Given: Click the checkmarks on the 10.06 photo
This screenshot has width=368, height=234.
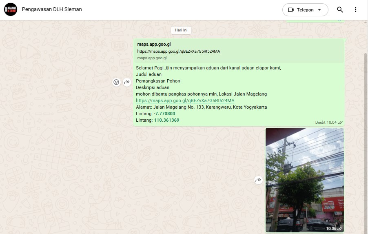Looking at the screenshot, I should pyautogui.click(x=339, y=229).
